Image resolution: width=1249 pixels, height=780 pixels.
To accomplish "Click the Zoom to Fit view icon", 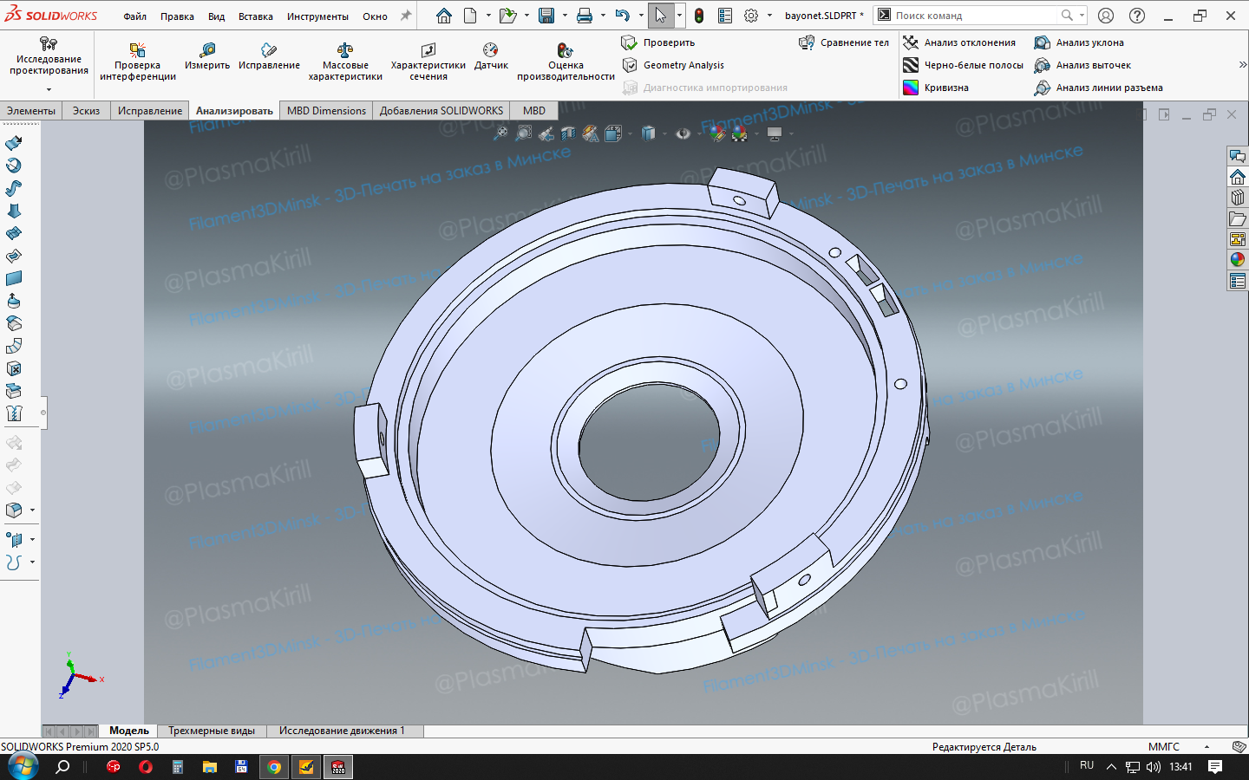I will pos(500,133).
